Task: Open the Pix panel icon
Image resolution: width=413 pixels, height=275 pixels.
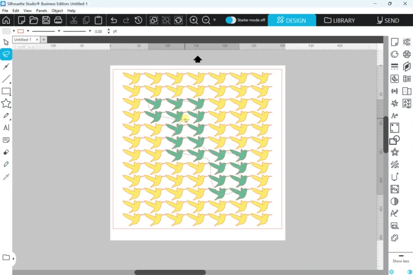Action: [x=394, y=189]
